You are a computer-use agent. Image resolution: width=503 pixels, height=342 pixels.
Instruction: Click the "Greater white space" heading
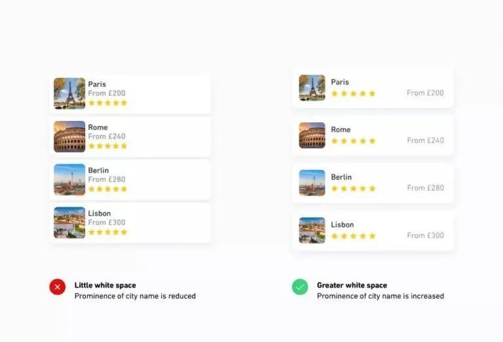tap(352, 285)
